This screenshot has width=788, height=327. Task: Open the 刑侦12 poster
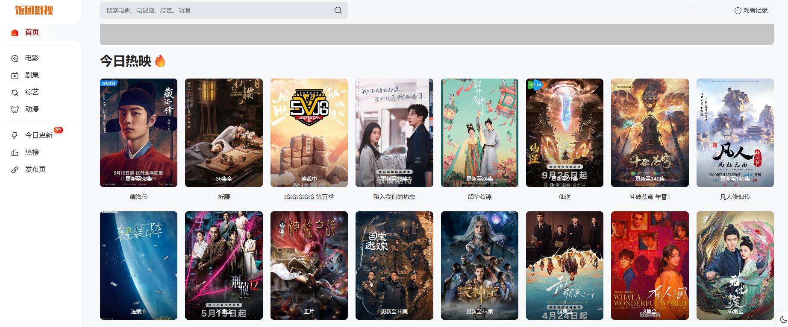point(224,266)
